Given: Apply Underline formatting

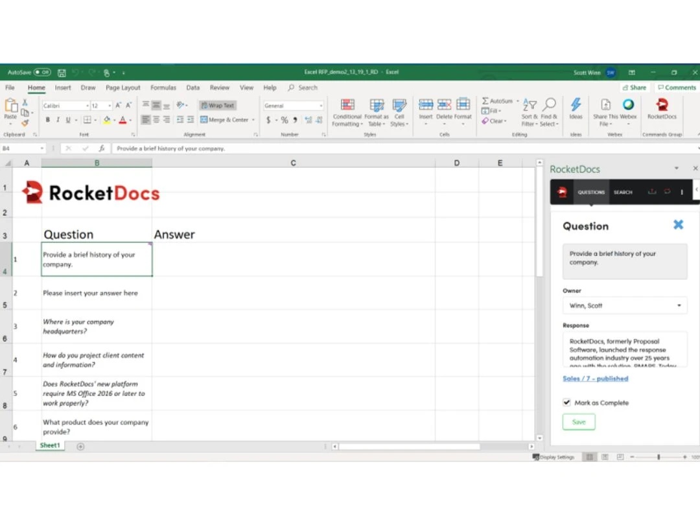Looking at the screenshot, I should tap(68, 120).
